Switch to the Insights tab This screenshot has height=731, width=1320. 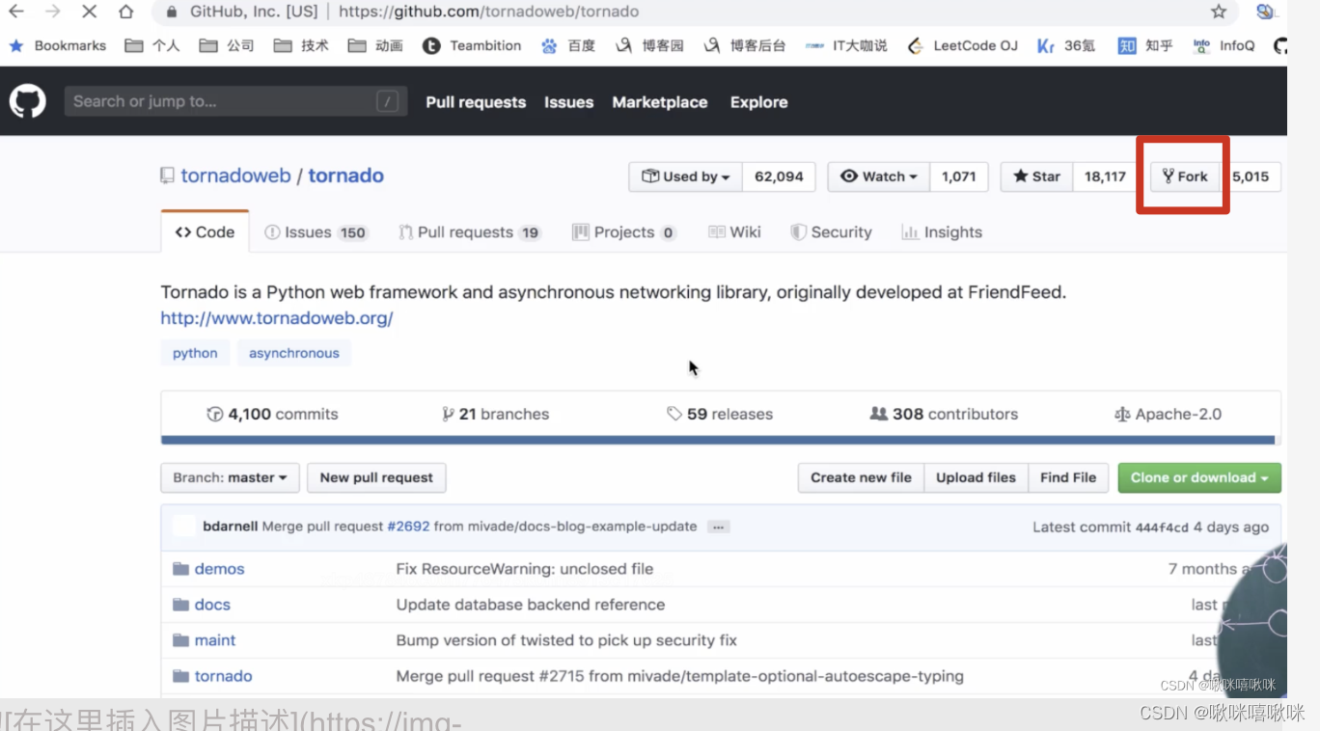click(x=942, y=232)
